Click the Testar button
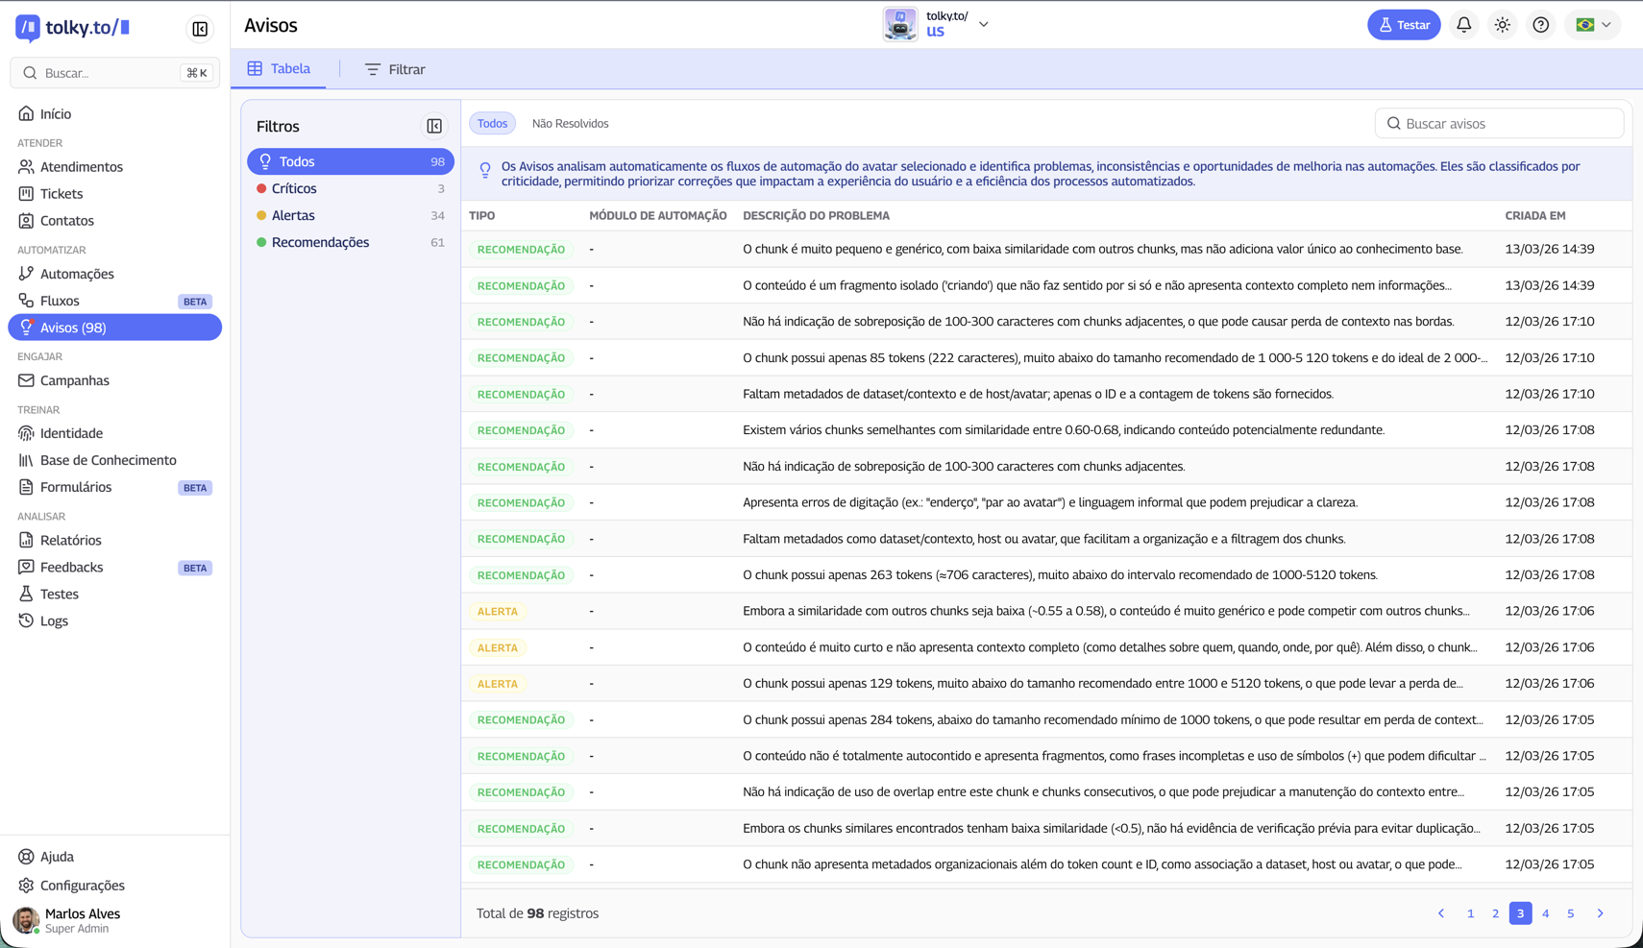1643x948 pixels. point(1403,25)
